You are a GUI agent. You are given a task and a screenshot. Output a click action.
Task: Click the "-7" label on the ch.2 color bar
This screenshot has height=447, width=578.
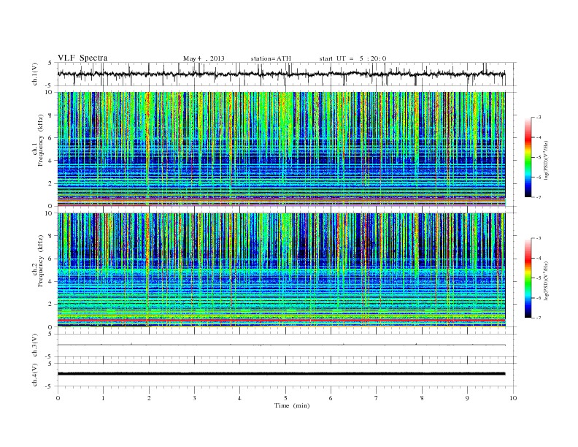click(x=538, y=318)
